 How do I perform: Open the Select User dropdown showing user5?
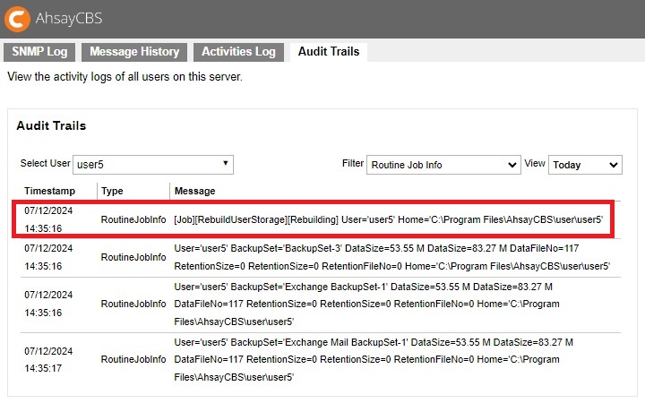[153, 165]
